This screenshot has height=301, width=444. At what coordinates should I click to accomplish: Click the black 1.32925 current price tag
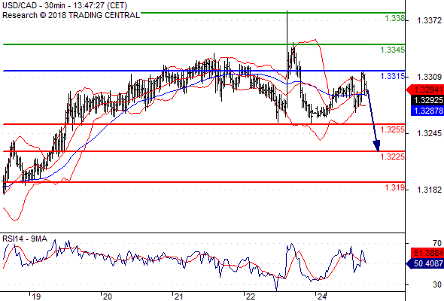427,100
